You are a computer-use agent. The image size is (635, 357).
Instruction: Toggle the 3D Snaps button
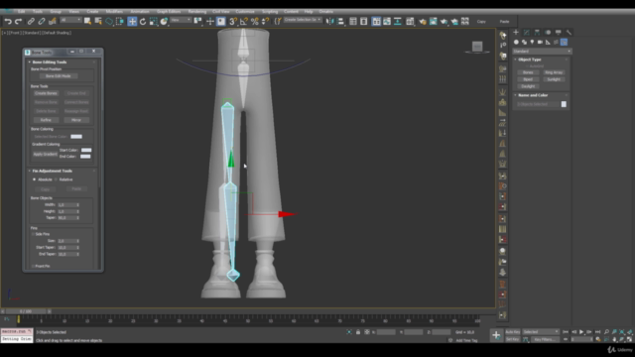coord(233,22)
